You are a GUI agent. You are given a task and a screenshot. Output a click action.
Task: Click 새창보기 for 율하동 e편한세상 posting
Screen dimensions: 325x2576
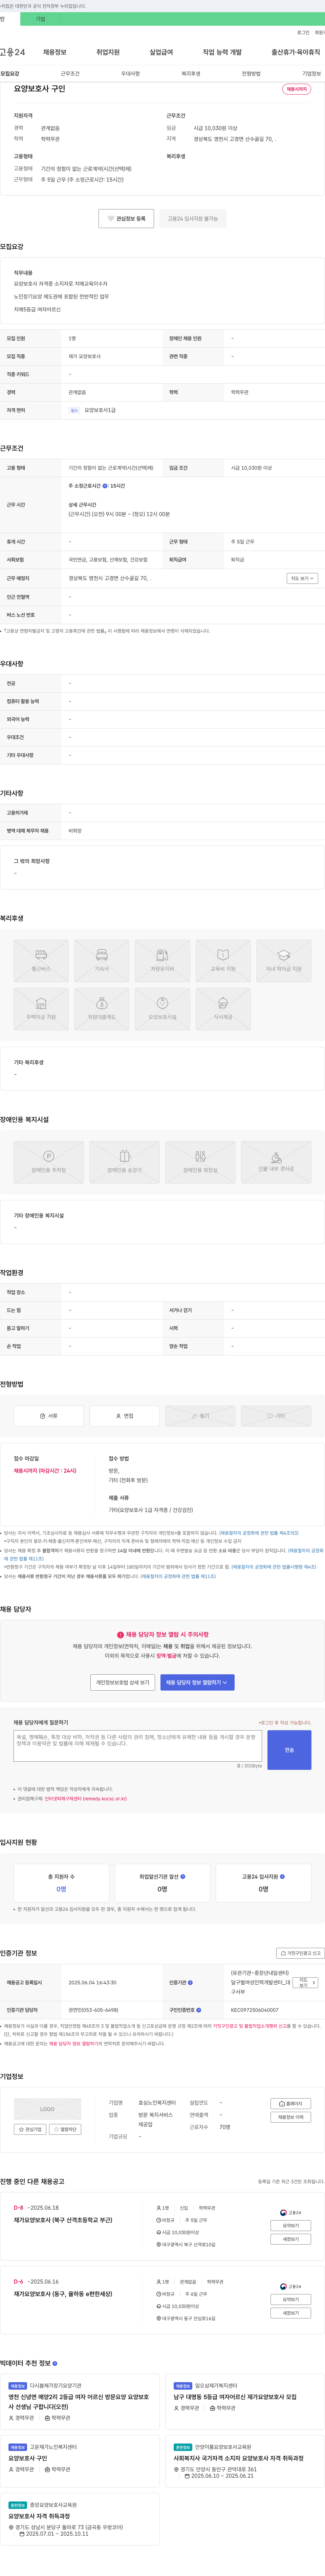[x=290, y=2313]
